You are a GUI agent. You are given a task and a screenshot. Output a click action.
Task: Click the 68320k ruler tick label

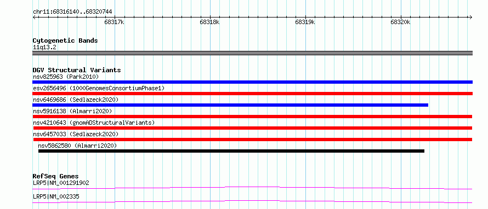401,22
